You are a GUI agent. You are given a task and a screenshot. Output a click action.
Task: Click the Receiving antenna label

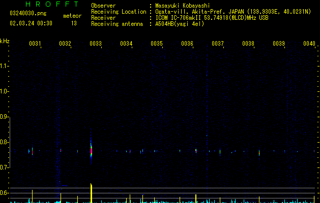click(117, 24)
